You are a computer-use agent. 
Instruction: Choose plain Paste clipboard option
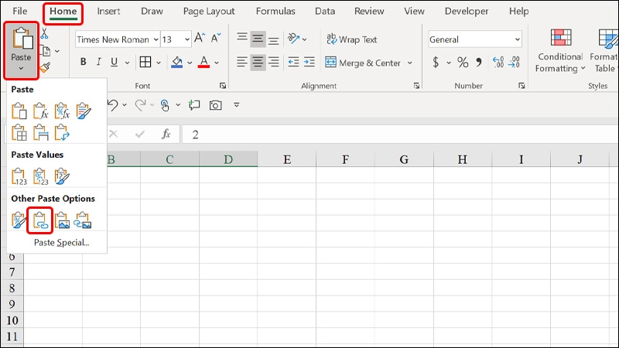click(19, 111)
